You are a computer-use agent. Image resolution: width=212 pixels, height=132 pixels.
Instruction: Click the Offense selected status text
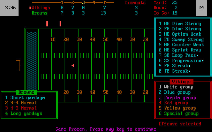[180, 124]
